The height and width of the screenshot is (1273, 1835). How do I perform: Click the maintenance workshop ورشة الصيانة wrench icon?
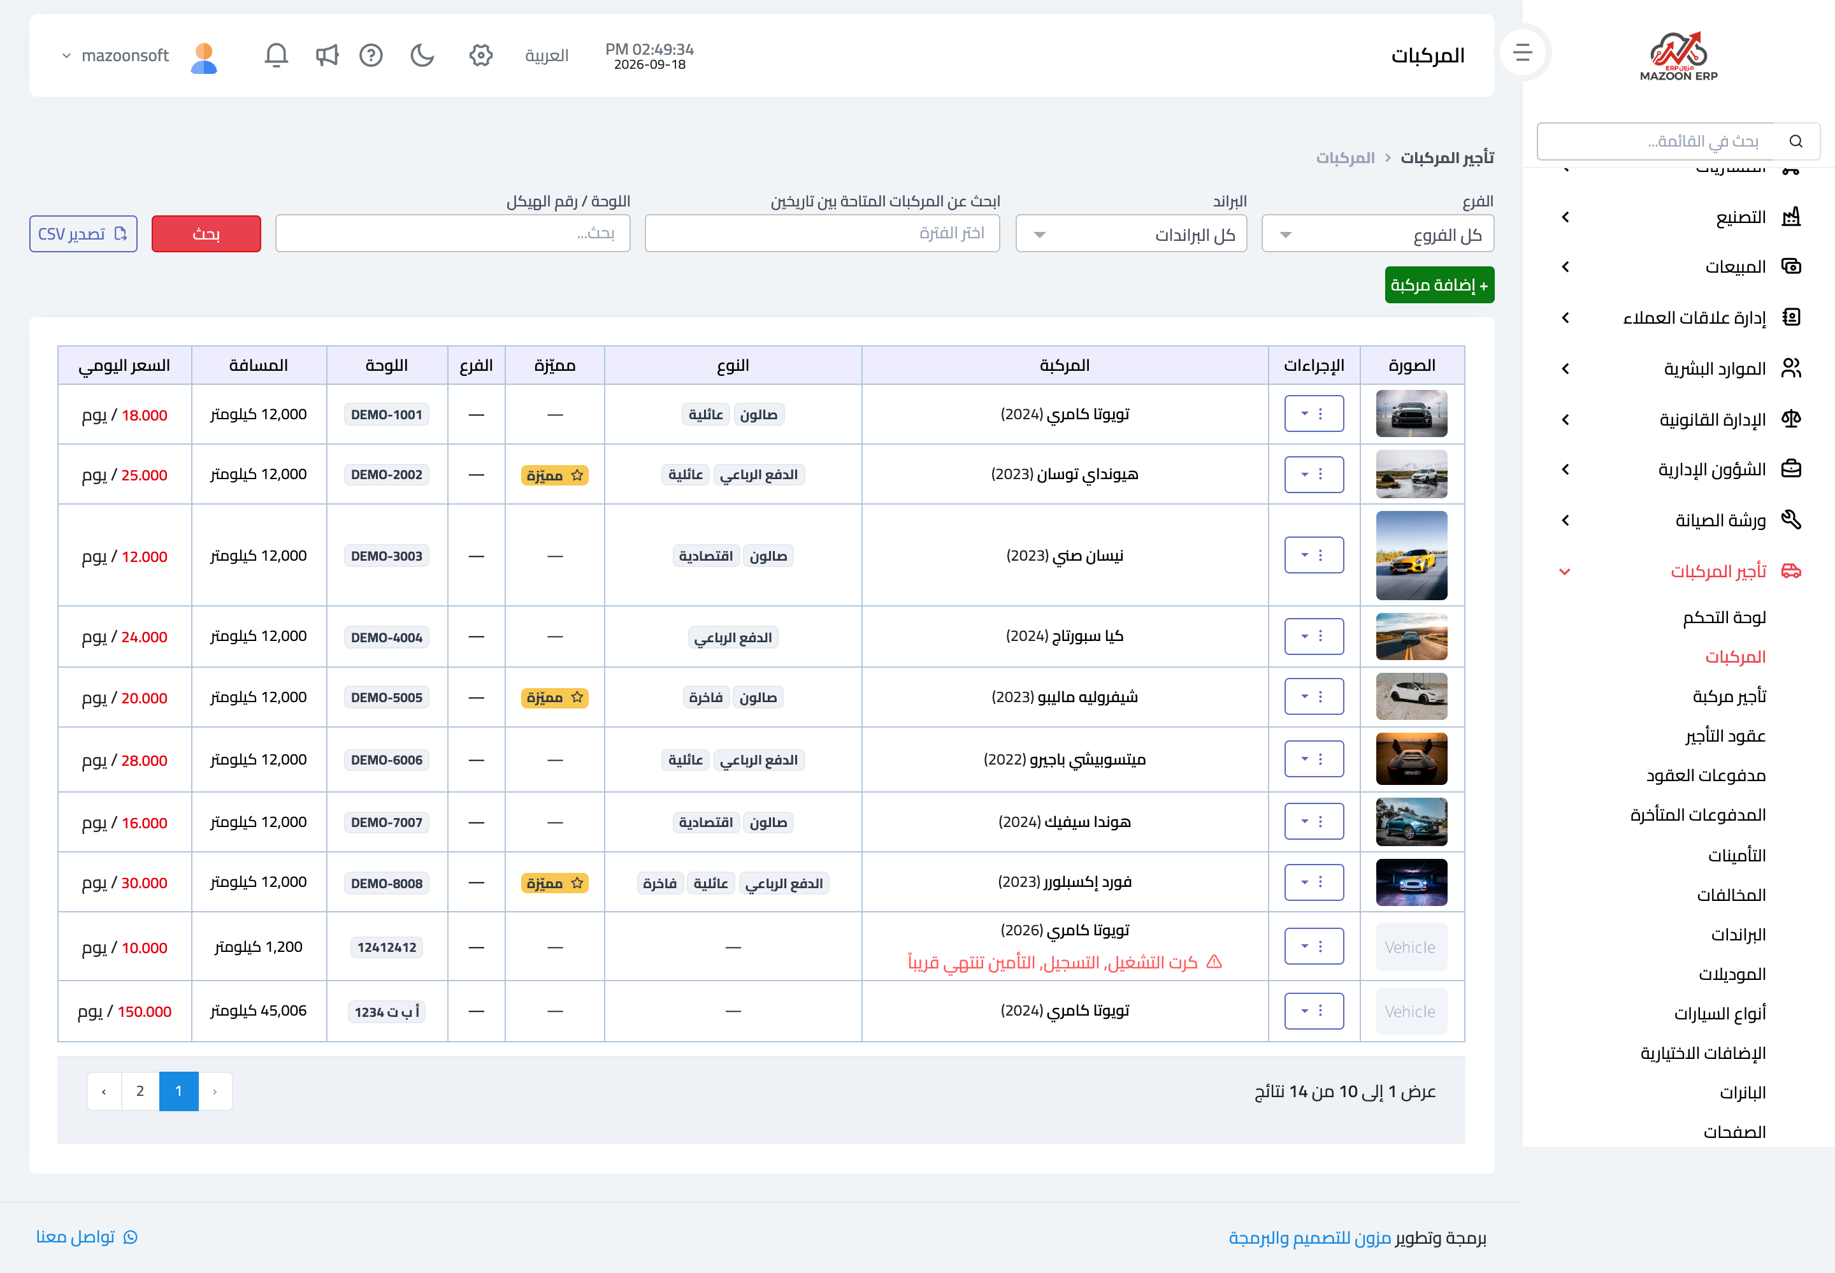[x=1791, y=520]
